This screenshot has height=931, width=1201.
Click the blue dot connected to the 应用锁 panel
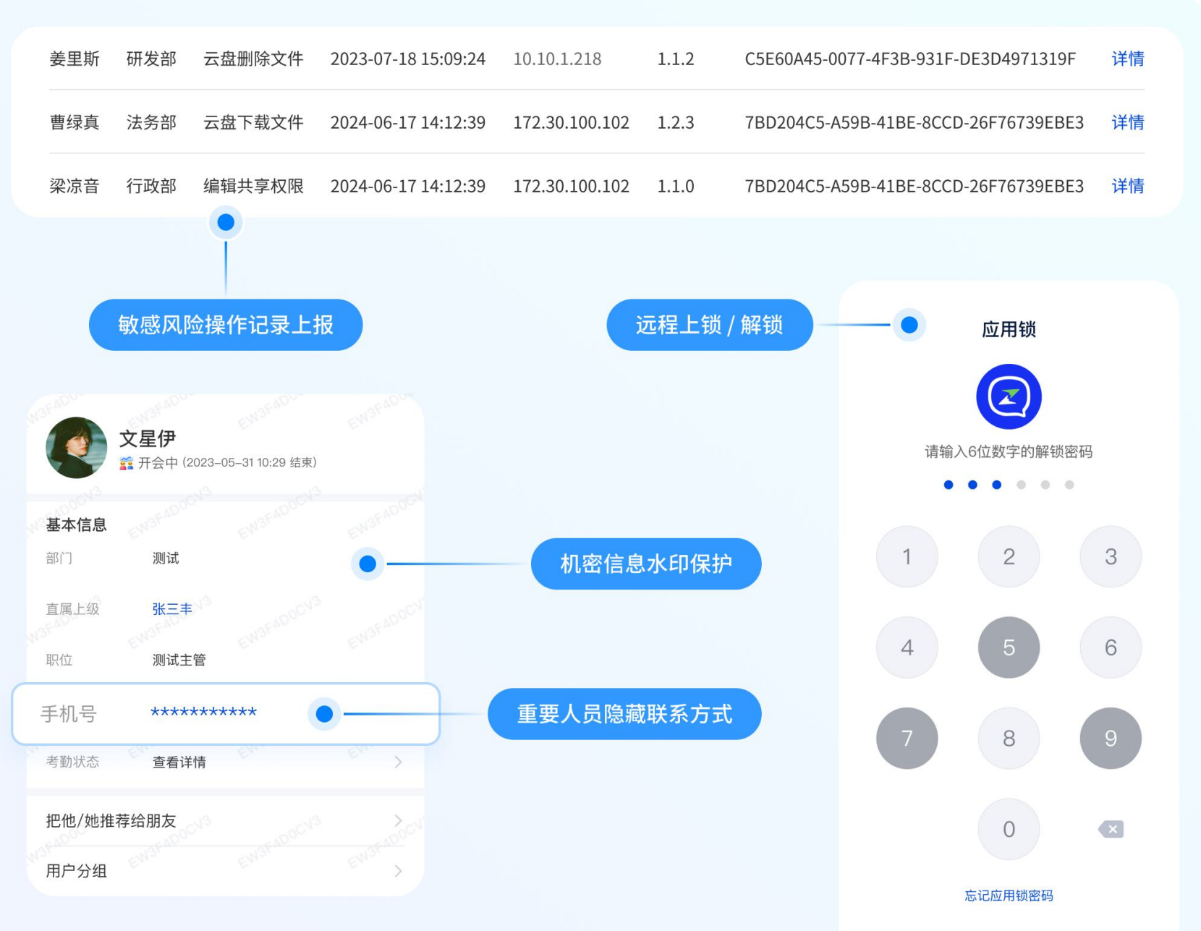(x=909, y=326)
